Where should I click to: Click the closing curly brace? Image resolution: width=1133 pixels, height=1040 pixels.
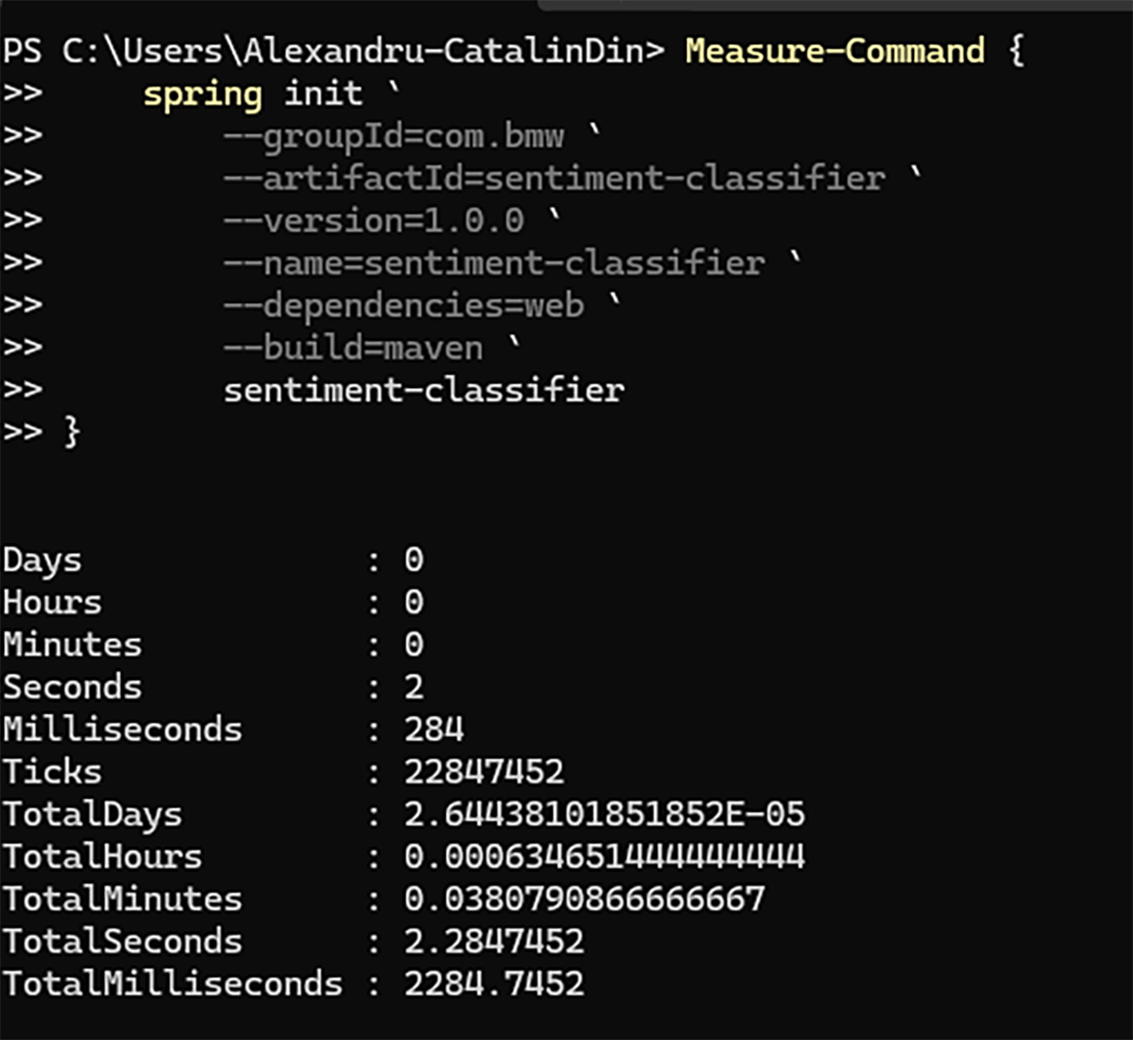(72, 433)
